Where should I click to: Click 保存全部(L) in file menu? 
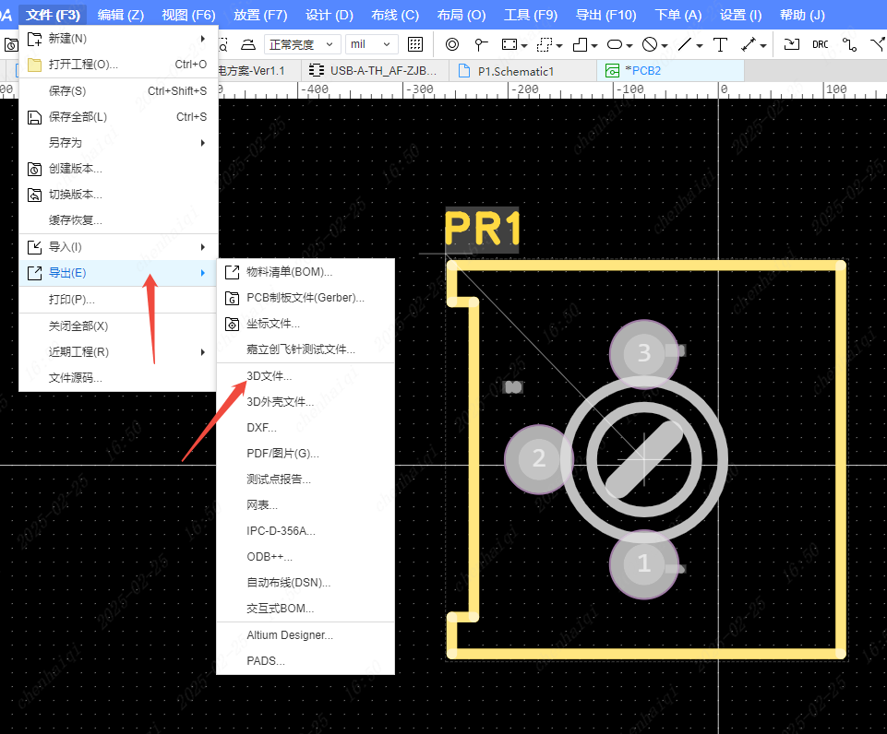pos(78,117)
